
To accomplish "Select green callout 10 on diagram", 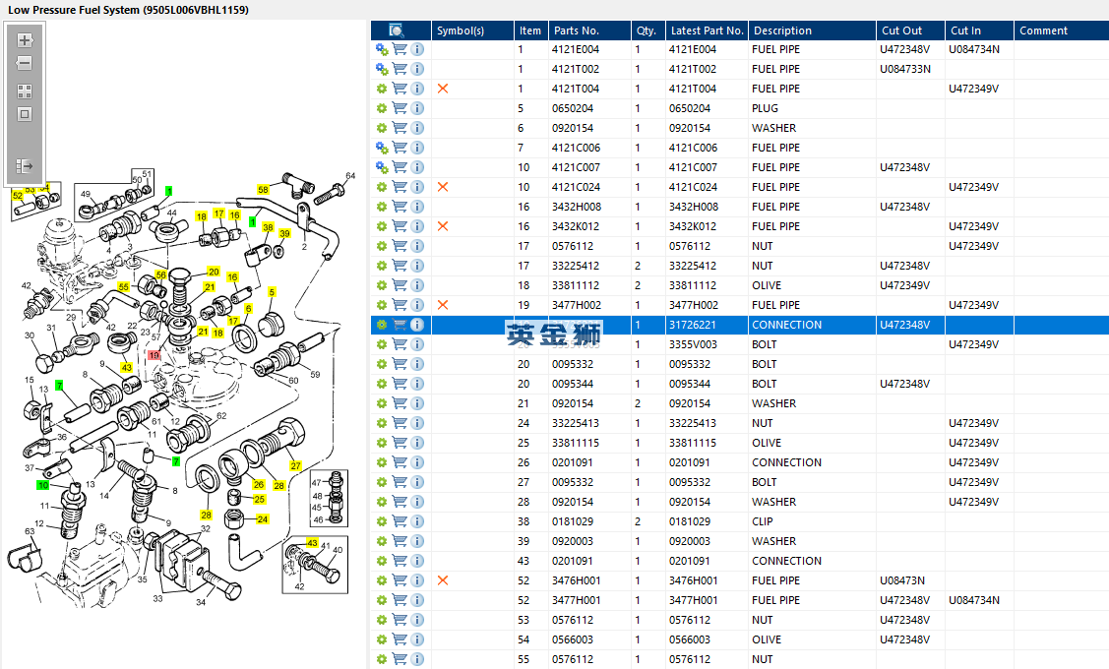I will click(43, 485).
